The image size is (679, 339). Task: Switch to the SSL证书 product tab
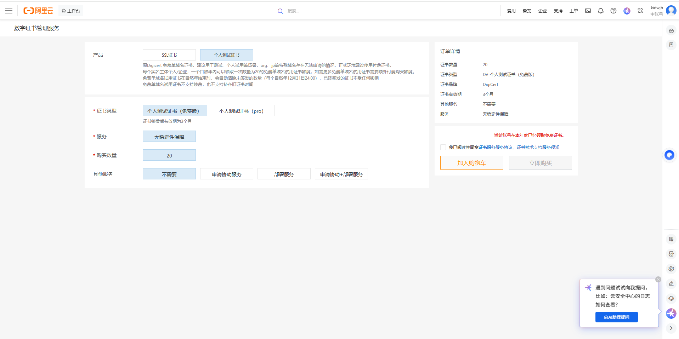click(169, 55)
